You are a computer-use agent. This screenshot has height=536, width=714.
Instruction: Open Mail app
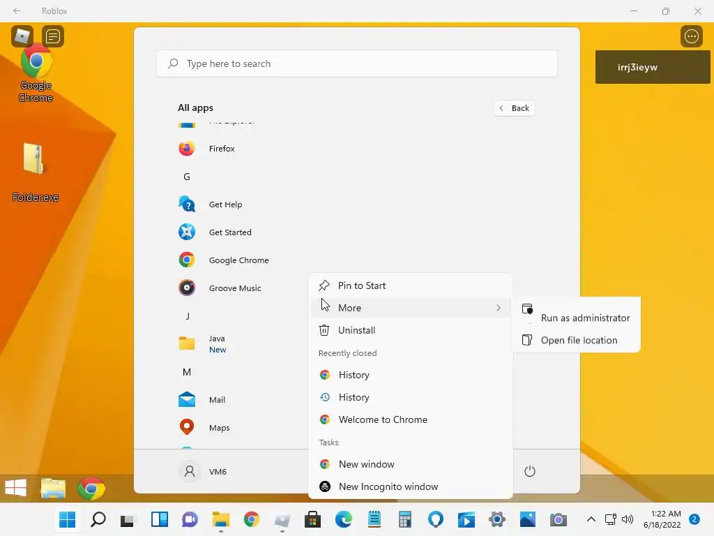point(217,400)
